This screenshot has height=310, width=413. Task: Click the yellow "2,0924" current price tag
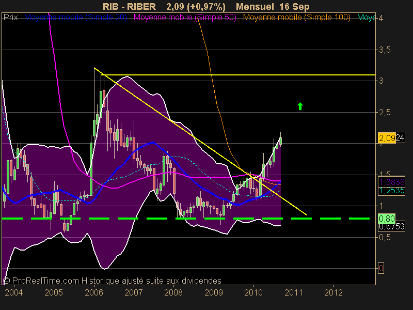point(391,137)
